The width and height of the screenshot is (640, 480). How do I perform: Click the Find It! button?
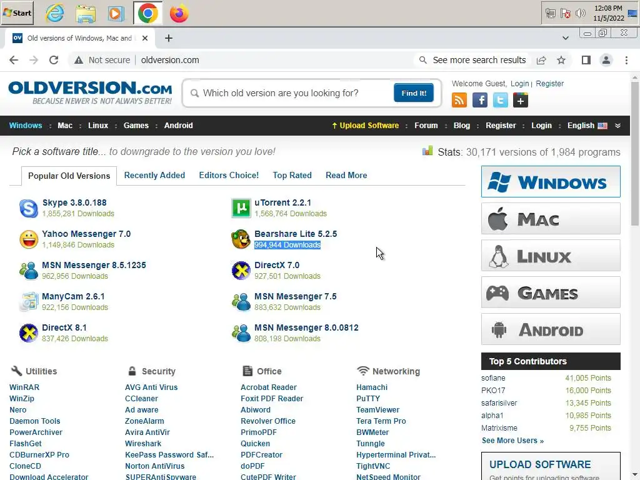tap(414, 93)
